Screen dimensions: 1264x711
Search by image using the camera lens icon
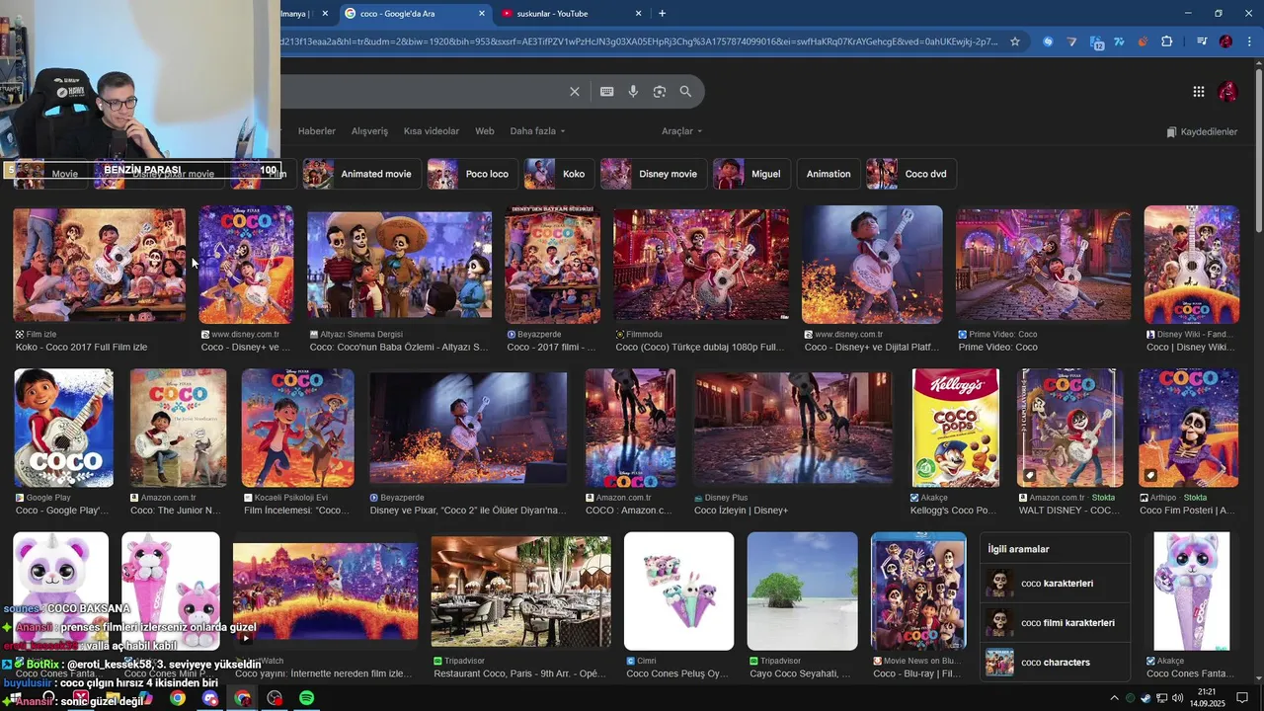point(660,92)
